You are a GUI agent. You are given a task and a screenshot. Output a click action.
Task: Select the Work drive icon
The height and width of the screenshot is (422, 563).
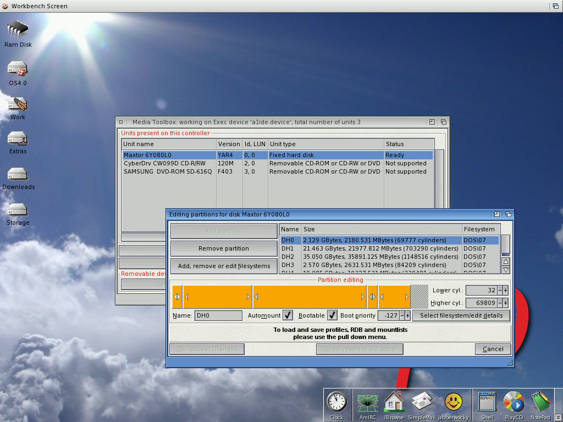(x=18, y=108)
